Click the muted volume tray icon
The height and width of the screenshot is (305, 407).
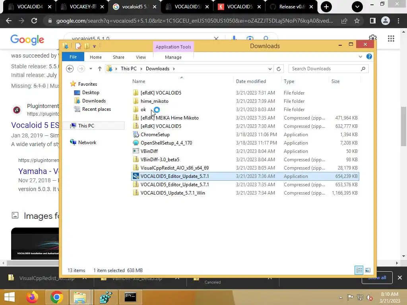(x=369, y=297)
